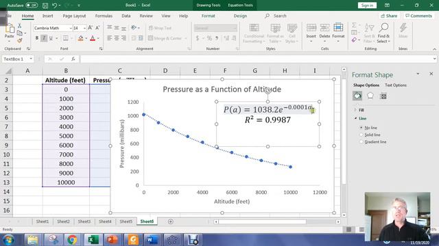Select Effects pentagon icon in Format Shape

pos(370,96)
